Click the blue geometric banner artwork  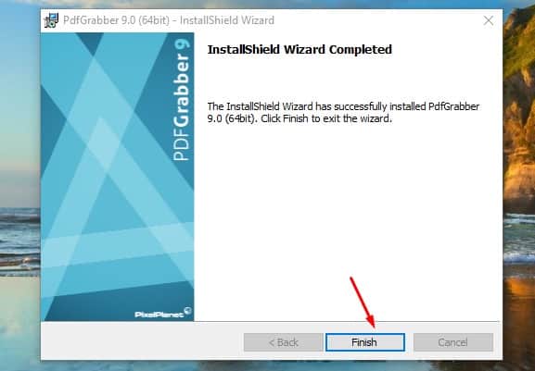click(x=117, y=177)
